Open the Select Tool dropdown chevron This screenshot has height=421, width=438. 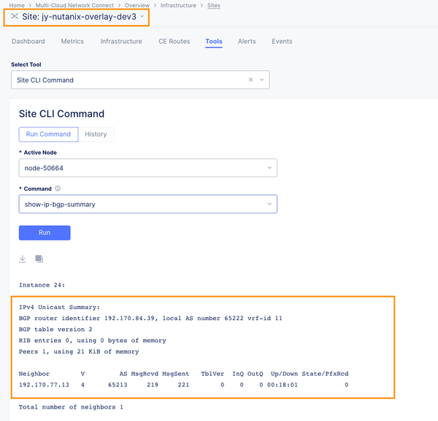click(x=262, y=80)
